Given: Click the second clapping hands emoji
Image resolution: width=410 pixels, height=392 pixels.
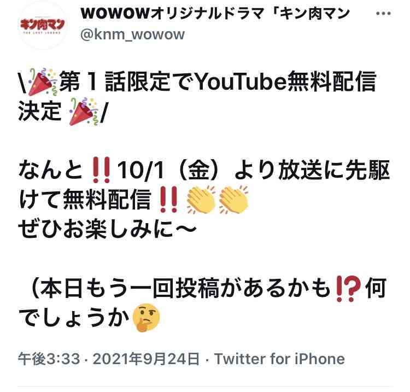Looking at the screenshot, I should [x=233, y=200].
